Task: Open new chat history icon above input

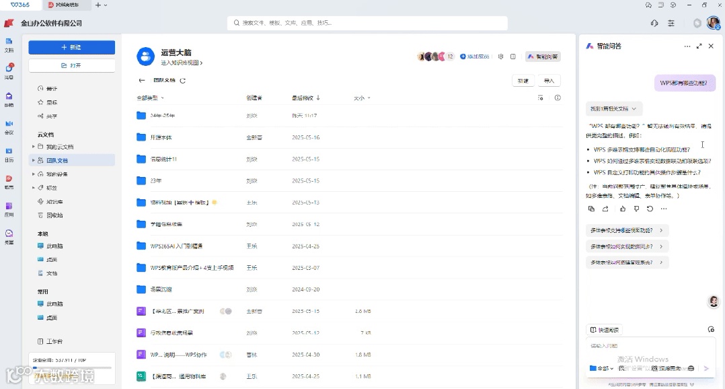Action: pos(711,329)
